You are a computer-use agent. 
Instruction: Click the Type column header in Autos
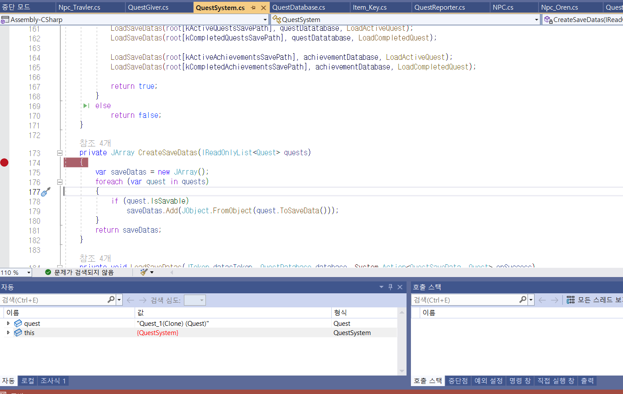(x=364, y=313)
